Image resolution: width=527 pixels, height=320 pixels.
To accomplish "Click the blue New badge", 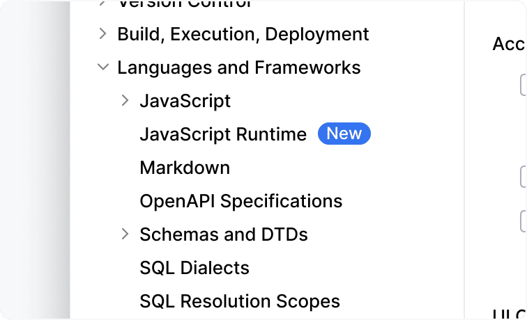I will pos(344,134).
